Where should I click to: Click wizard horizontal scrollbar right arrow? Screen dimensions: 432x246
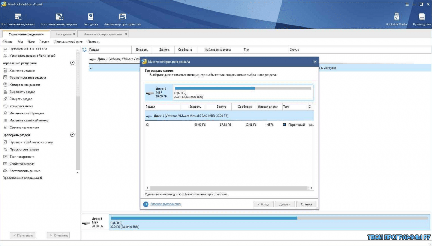(x=312, y=188)
